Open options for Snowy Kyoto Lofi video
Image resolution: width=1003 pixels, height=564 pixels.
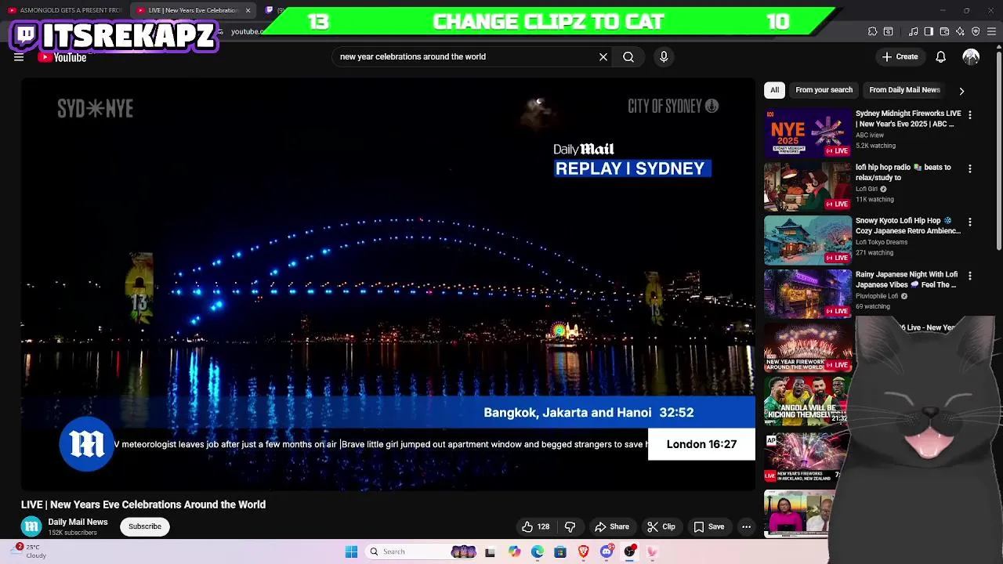[x=970, y=222]
